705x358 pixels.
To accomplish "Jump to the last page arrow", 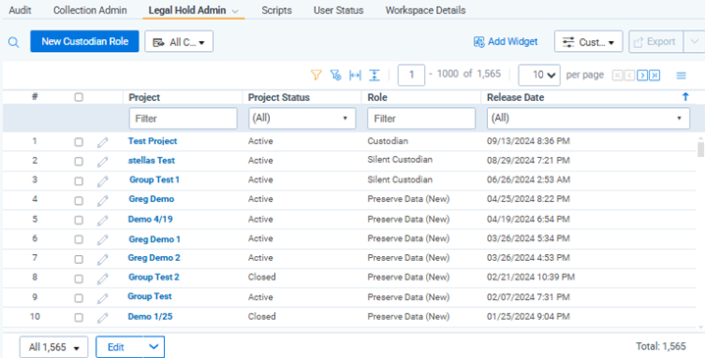I will (655, 76).
